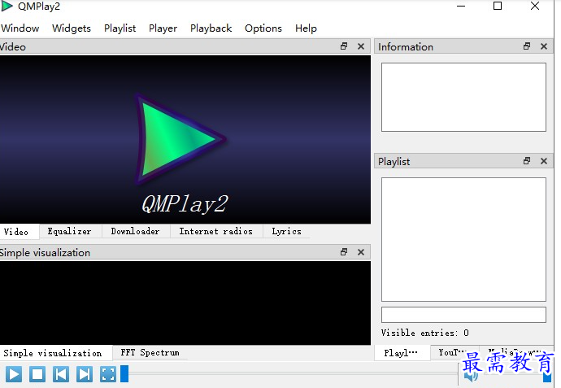Image resolution: width=561 pixels, height=388 pixels.
Task: Click the "Visible entries: 0" label
Action: coord(424,333)
